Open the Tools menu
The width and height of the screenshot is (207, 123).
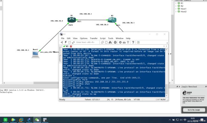pos(111,38)
